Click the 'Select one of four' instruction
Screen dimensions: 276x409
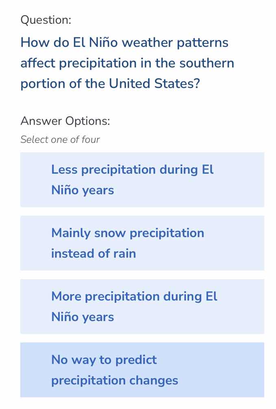pyautogui.click(x=60, y=139)
